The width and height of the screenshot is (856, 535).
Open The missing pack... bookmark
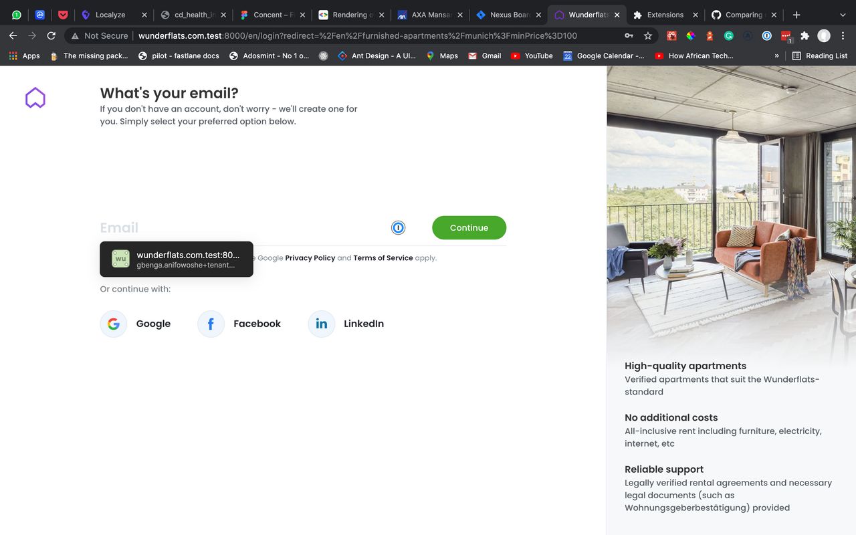click(89, 56)
